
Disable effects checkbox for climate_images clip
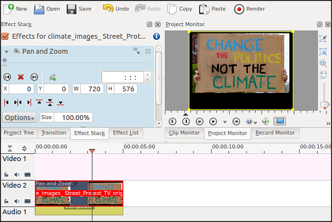pyautogui.click(x=6, y=37)
